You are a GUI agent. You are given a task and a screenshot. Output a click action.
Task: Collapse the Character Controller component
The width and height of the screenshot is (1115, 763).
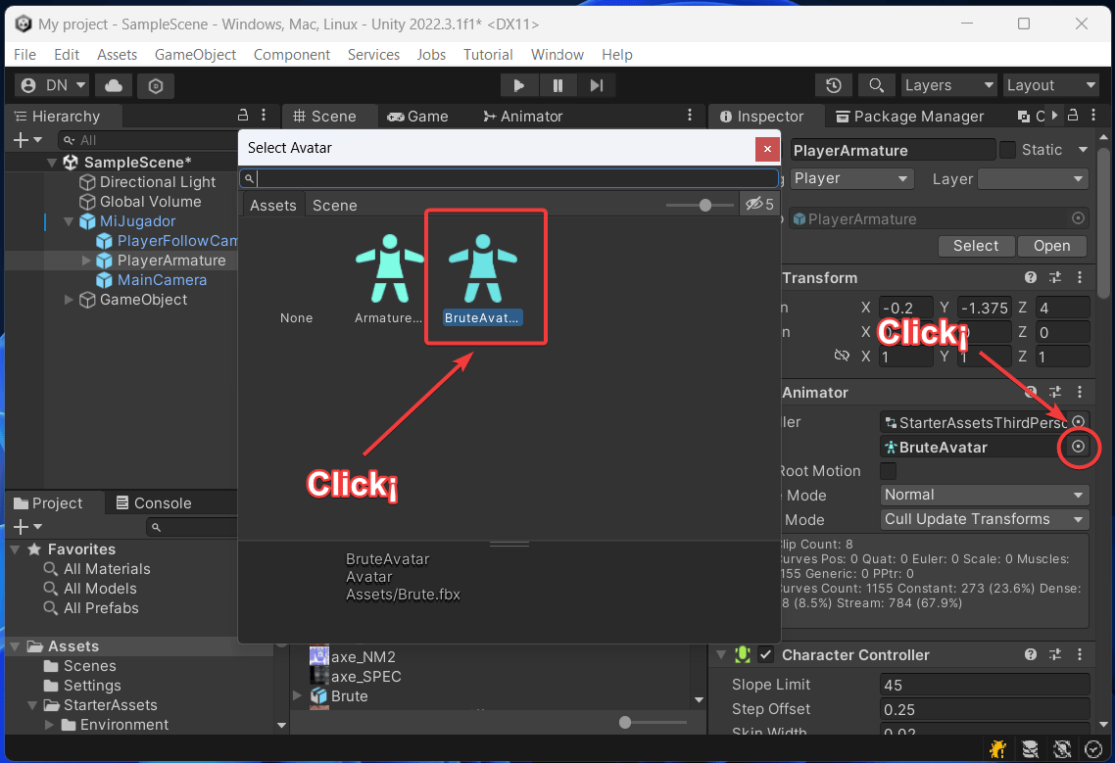pyautogui.click(x=721, y=655)
